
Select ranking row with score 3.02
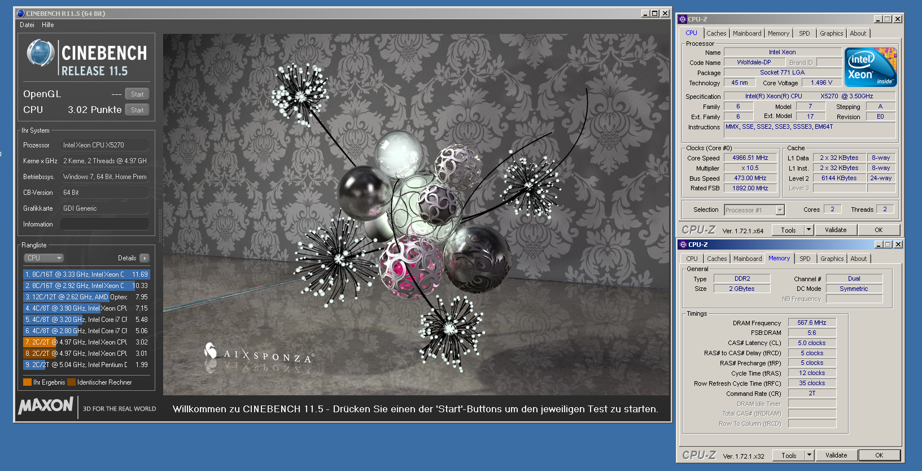click(x=86, y=342)
